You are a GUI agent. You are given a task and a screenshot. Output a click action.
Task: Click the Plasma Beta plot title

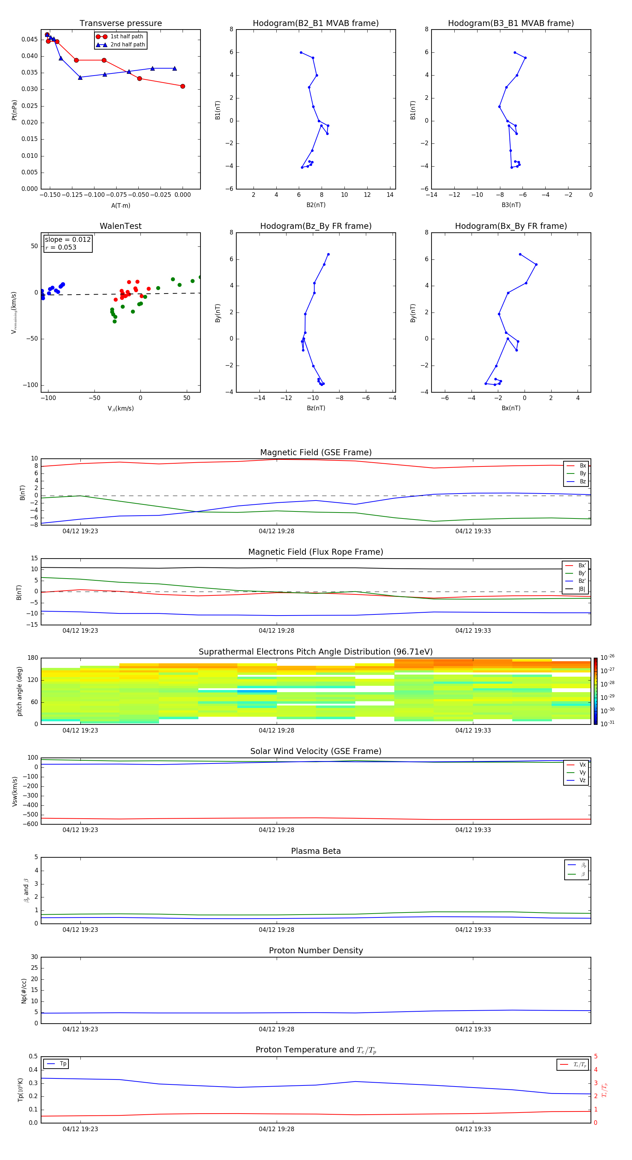tap(316, 851)
